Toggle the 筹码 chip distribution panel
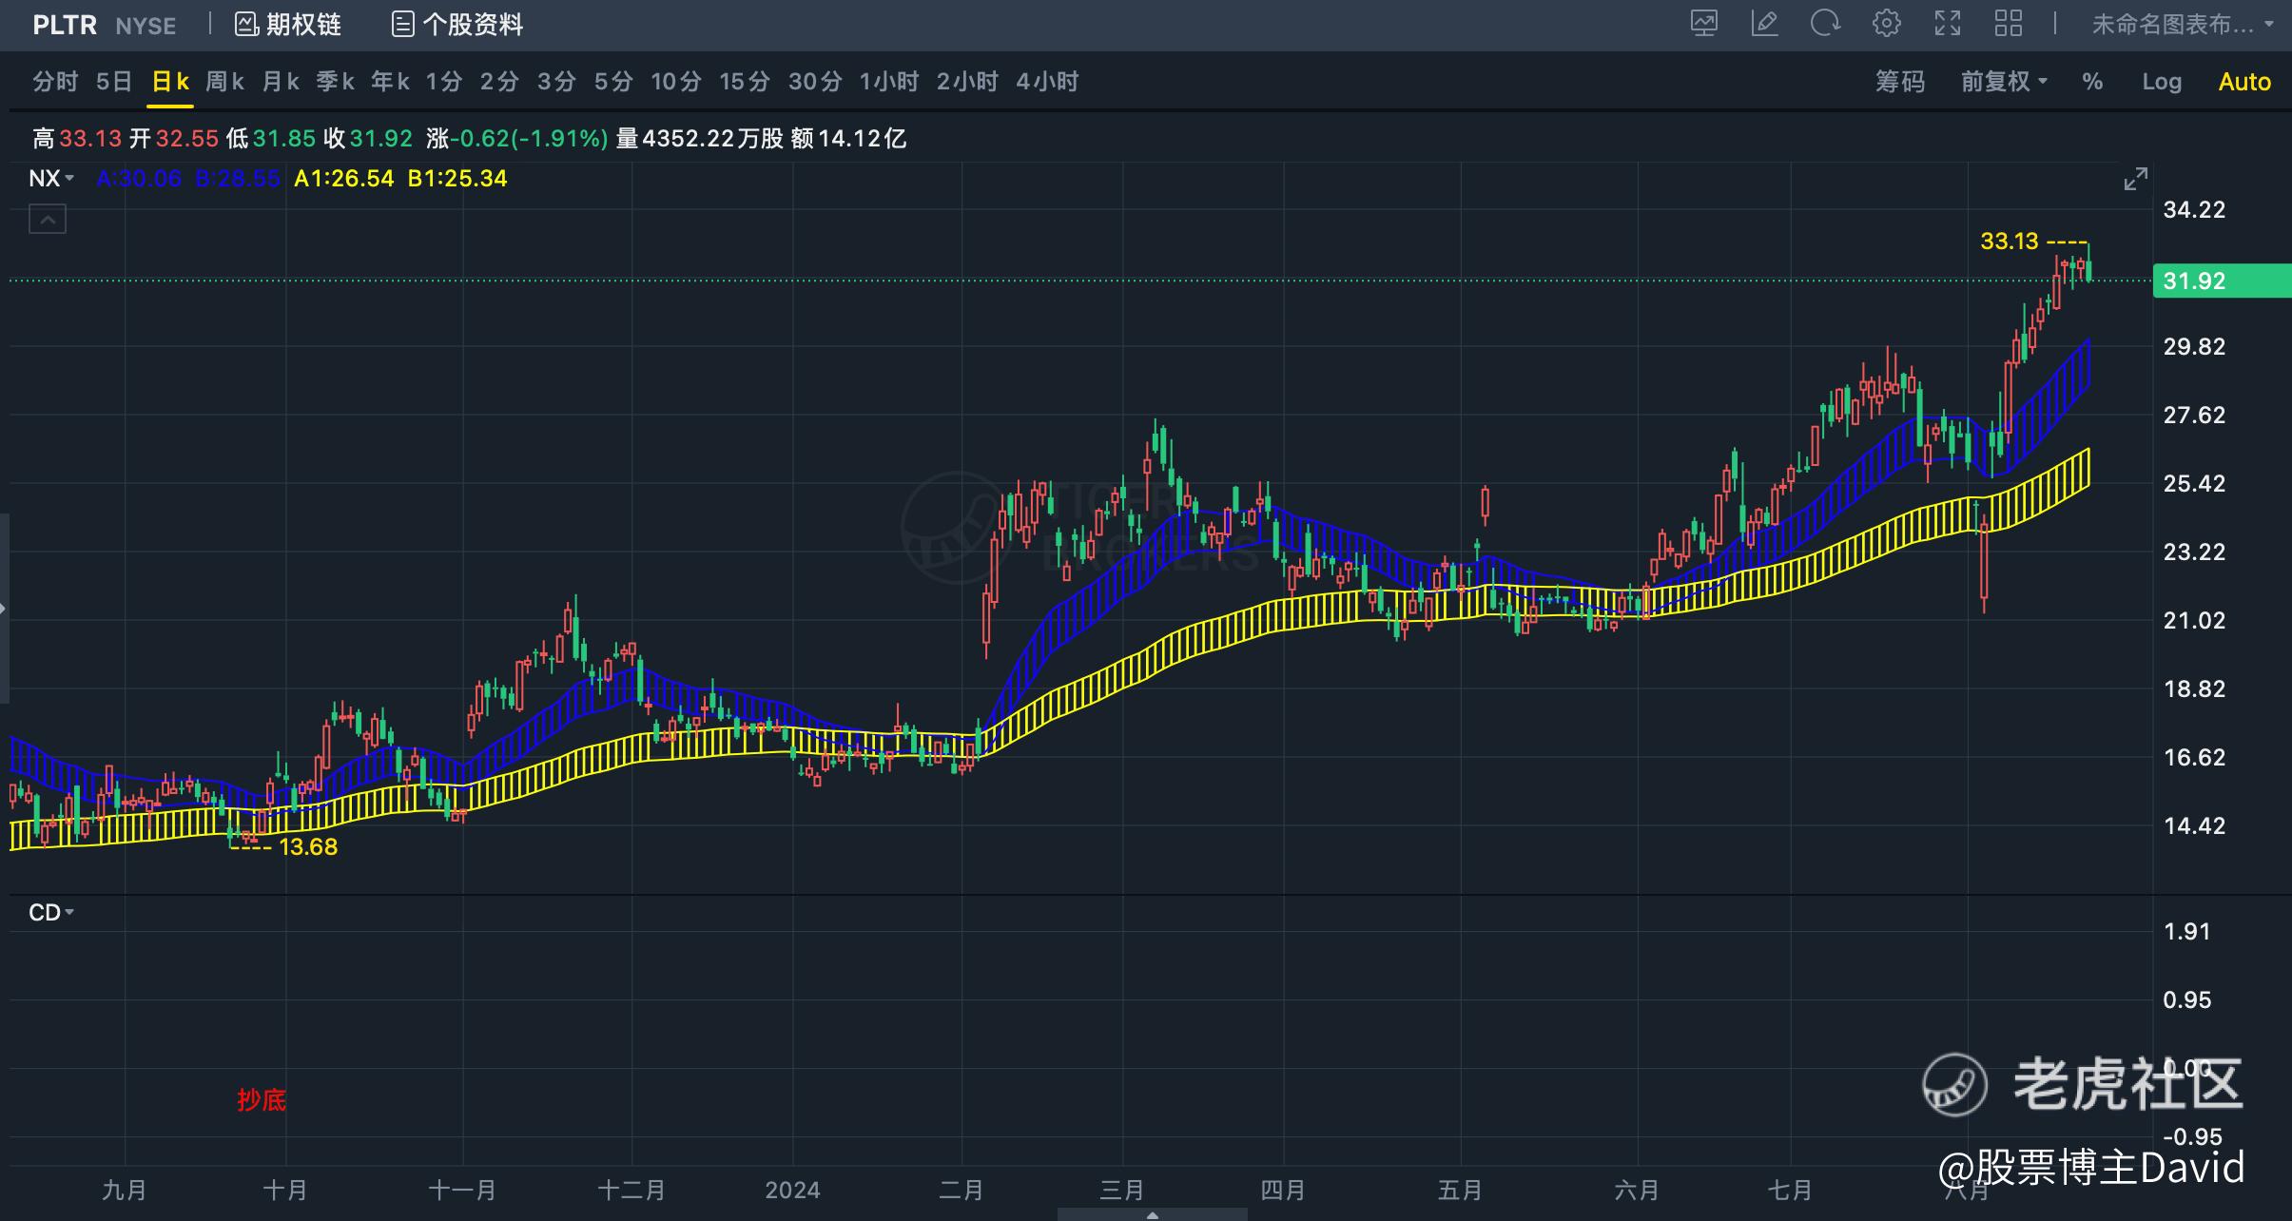This screenshot has height=1221, width=2292. coord(1900,82)
